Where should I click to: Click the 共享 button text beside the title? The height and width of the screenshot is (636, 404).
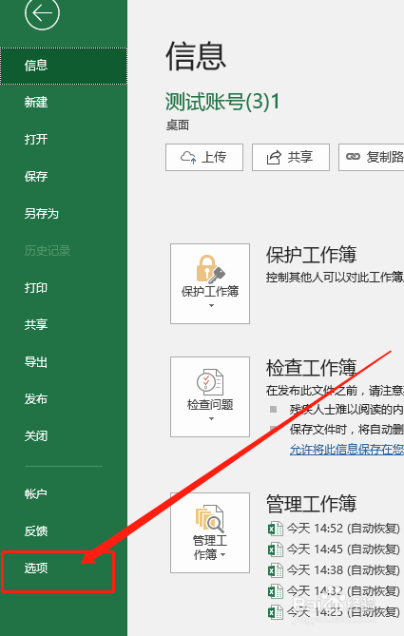coord(300,157)
